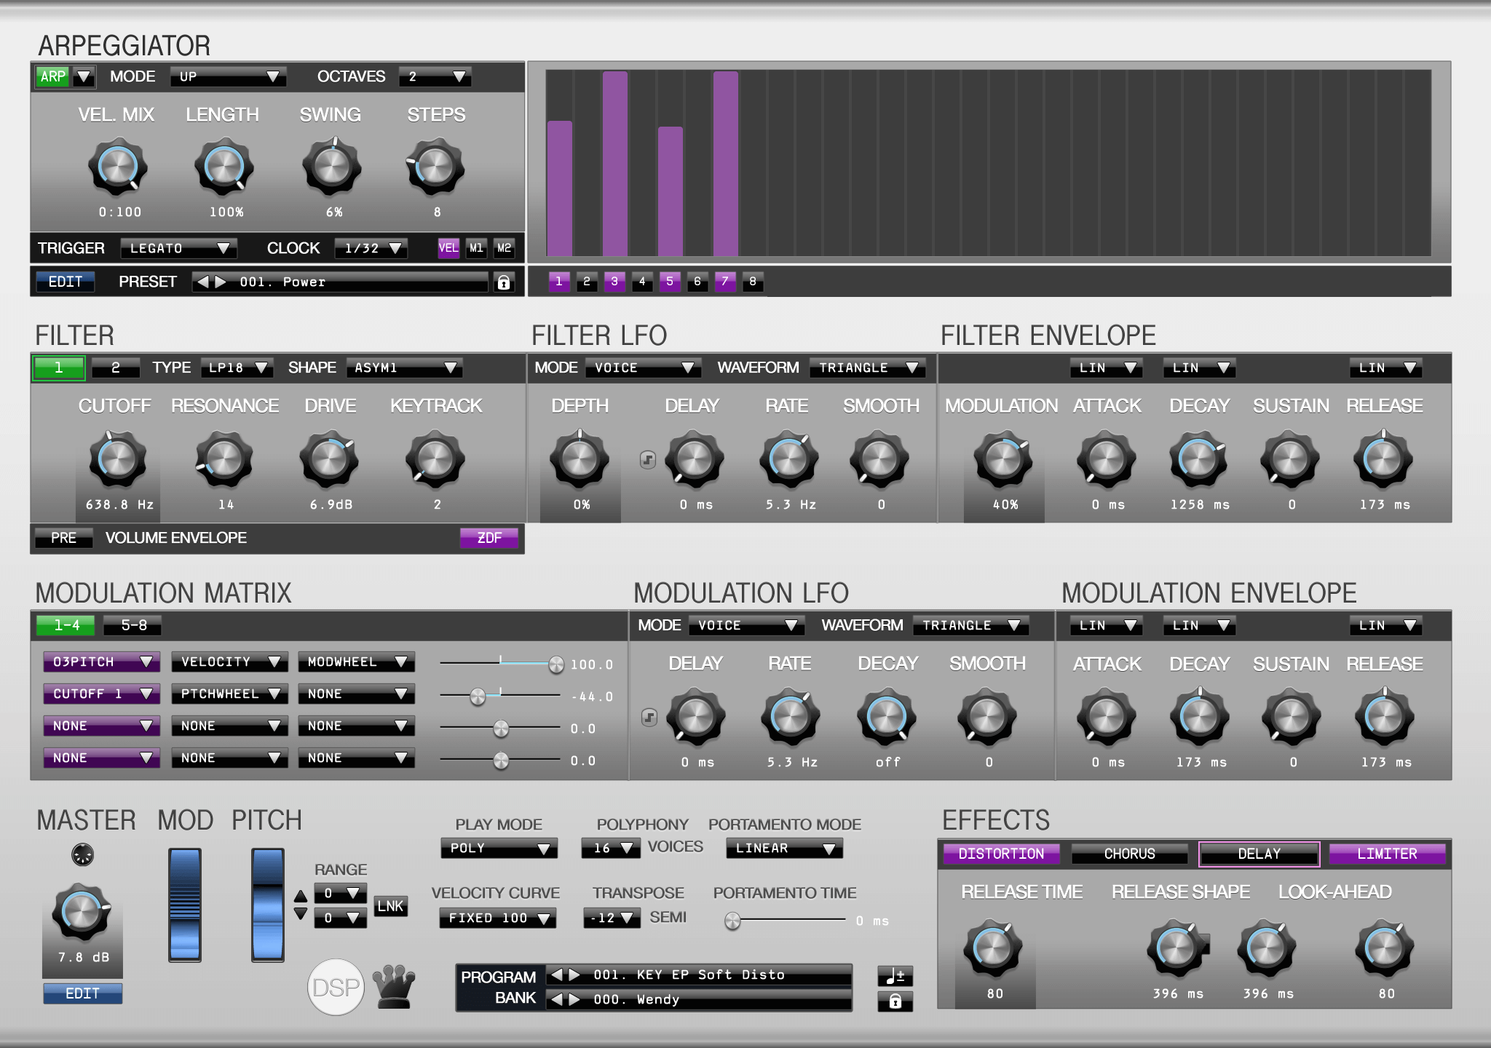The height and width of the screenshot is (1048, 1491).
Task: Click the PORTAMENTO TIME slider
Action: pyautogui.click(x=785, y=921)
